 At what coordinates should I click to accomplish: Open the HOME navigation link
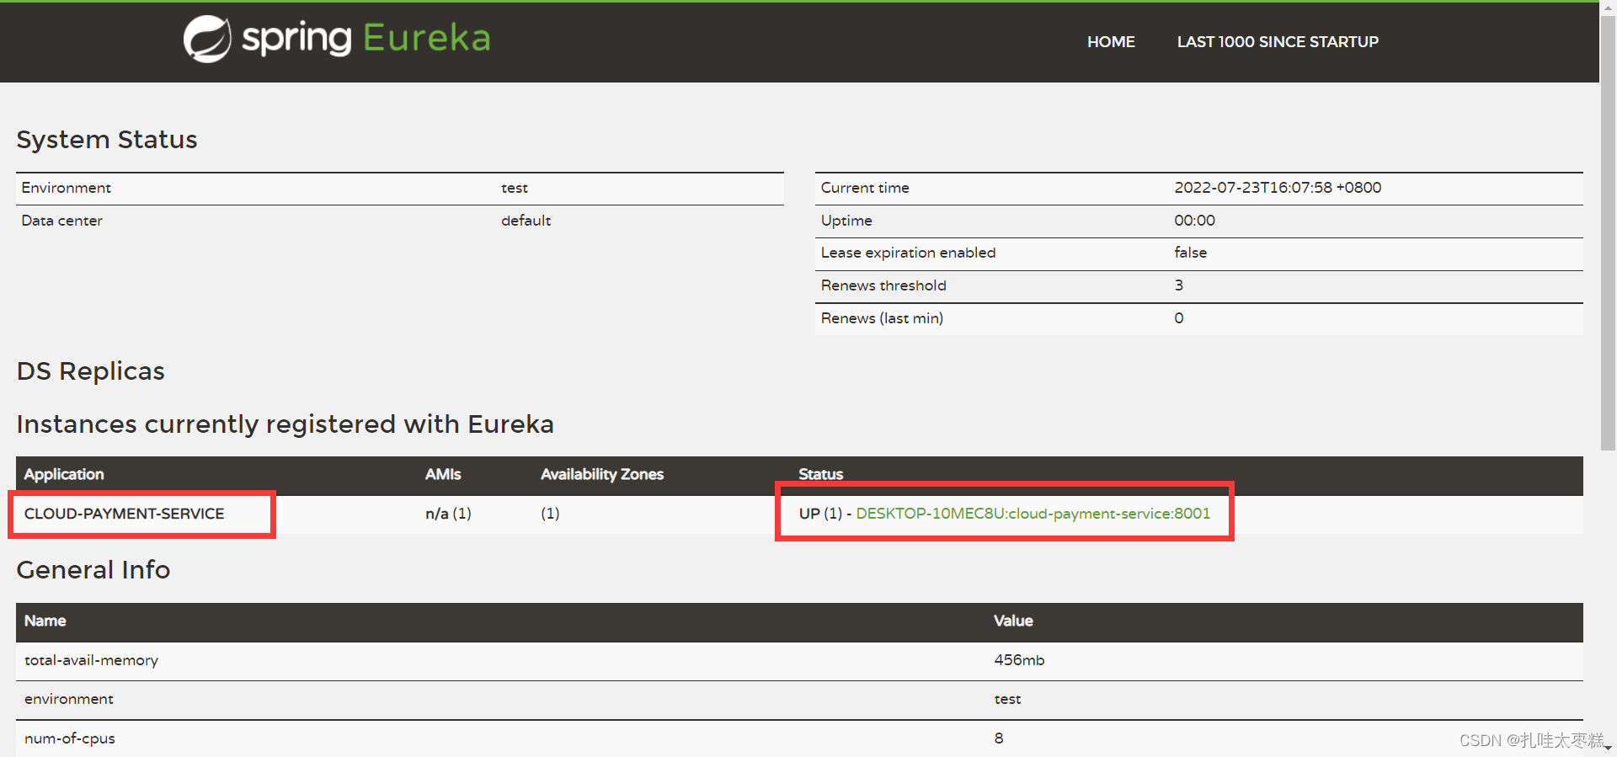click(1111, 42)
